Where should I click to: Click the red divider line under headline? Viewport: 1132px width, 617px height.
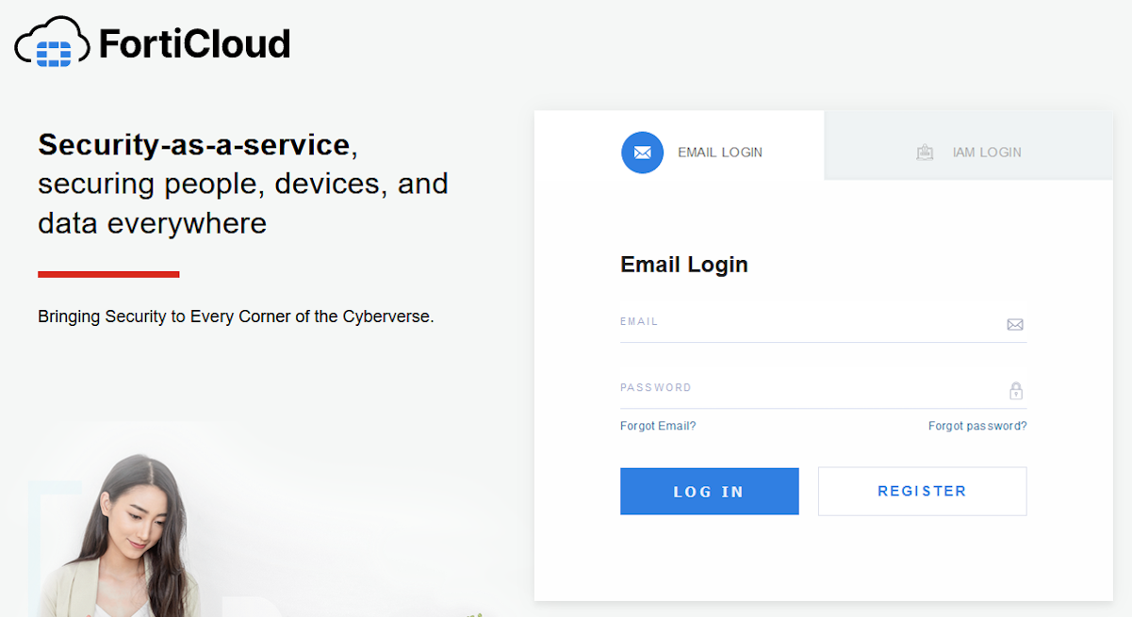(x=108, y=274)
